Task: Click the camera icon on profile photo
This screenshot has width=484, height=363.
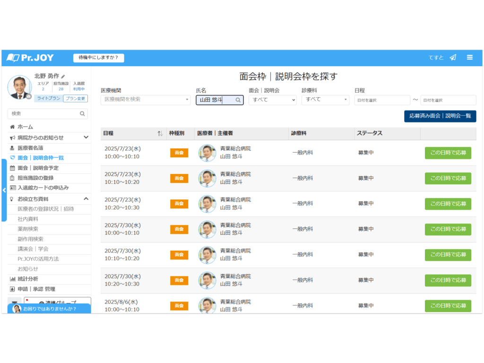Action: coord(29,96)
